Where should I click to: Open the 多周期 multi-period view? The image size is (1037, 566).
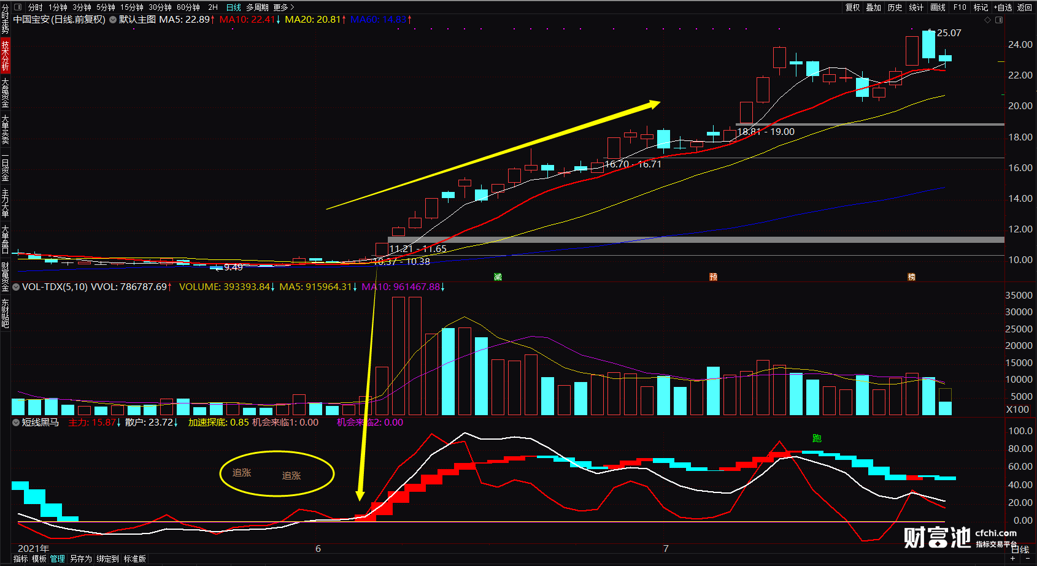pyautogui.click(x=258, y=7)
